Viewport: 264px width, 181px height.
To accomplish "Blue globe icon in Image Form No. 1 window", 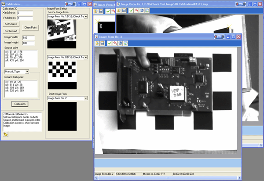I will click(142, 11).
